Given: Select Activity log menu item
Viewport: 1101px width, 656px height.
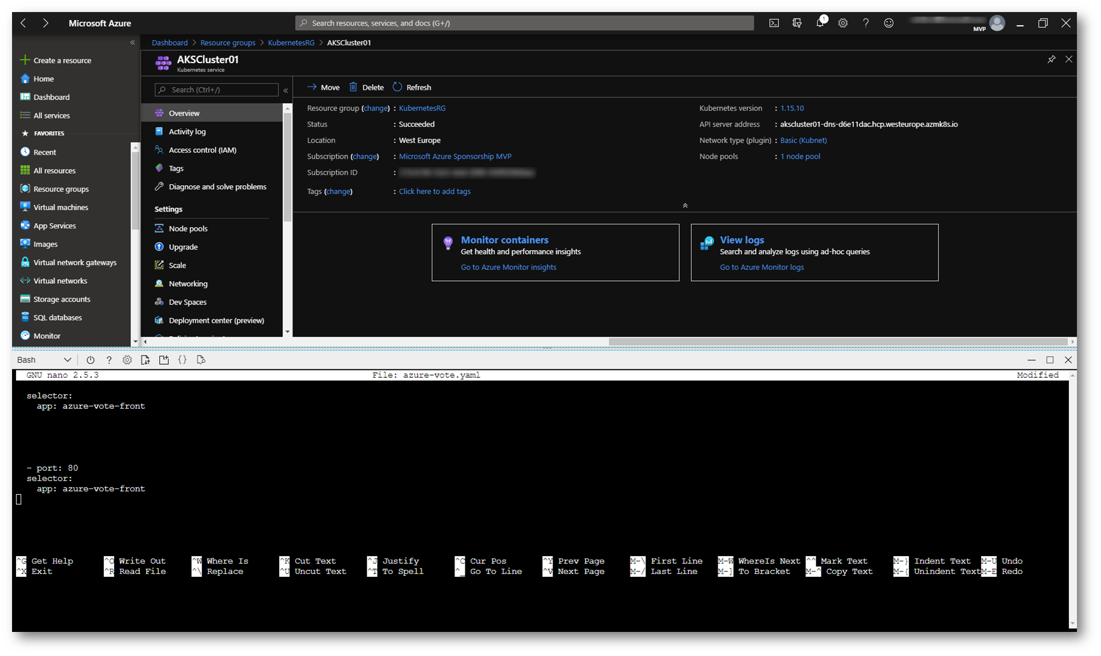Looking at the screenshot, I should (187, 132).
